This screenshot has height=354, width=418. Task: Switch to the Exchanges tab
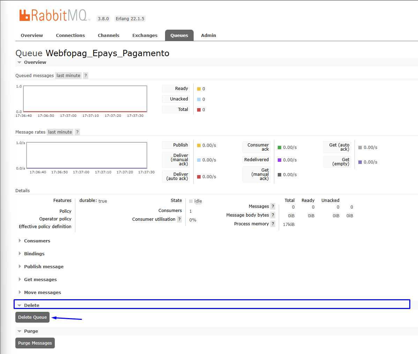145,36
